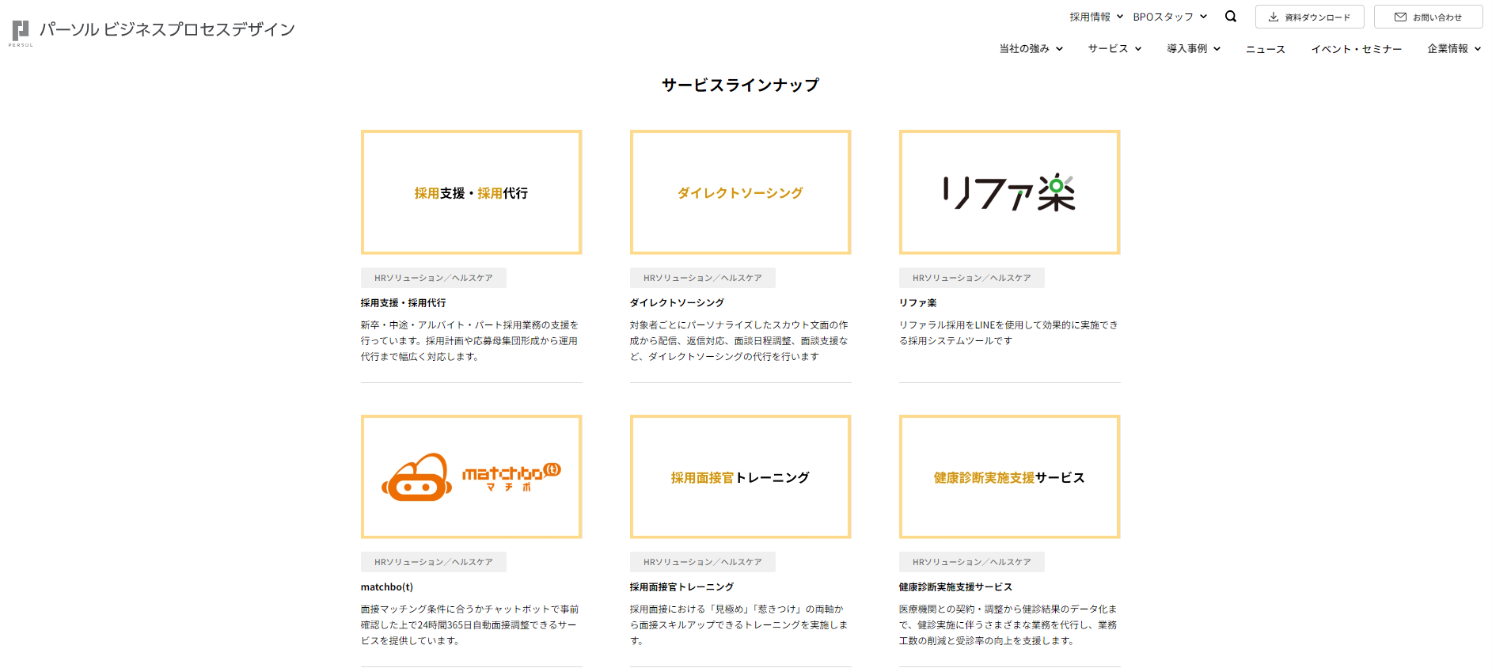Open the 導入事例 menu

(1194, 49)
